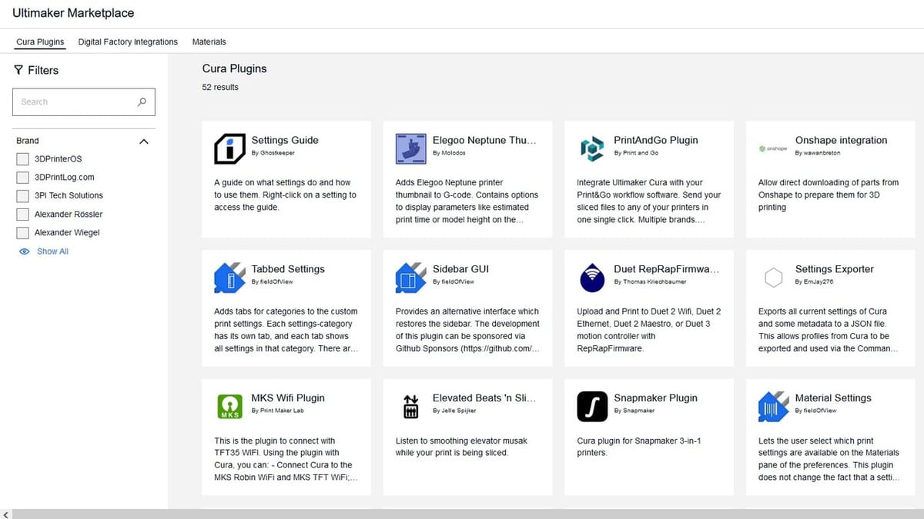Click the '52 results' count text

coord(220,87)
